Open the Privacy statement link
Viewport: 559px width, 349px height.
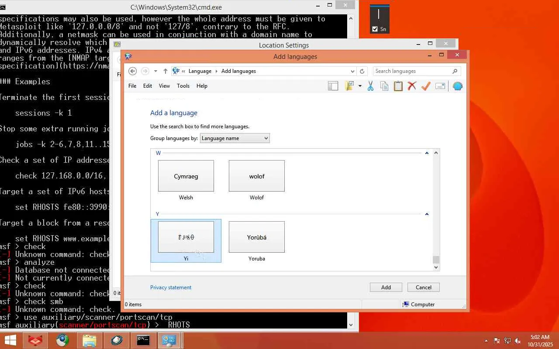tap(171, 287)
